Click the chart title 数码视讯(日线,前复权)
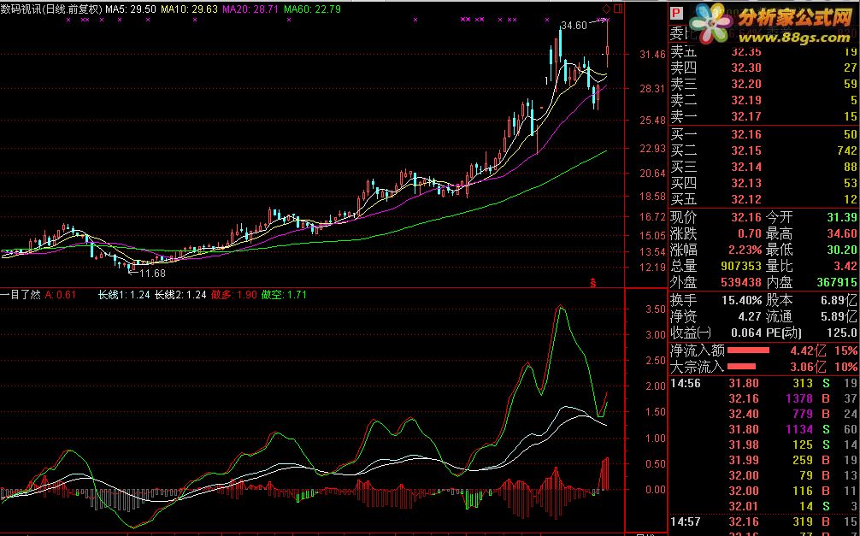 (51, 9)
